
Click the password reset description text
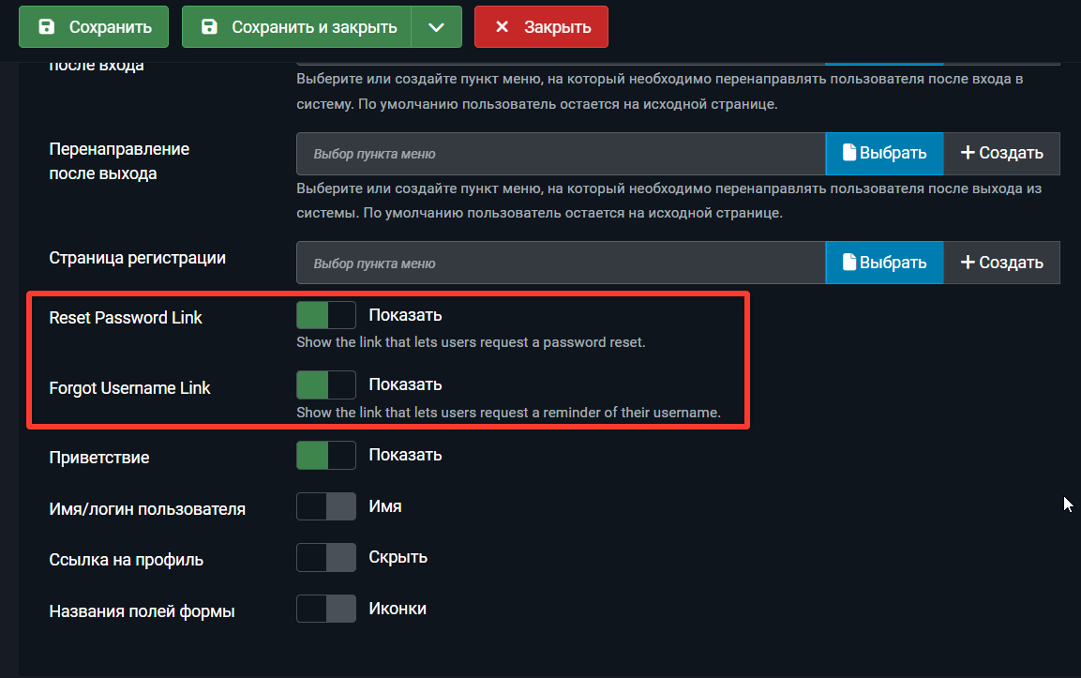(x=471, y=342)
